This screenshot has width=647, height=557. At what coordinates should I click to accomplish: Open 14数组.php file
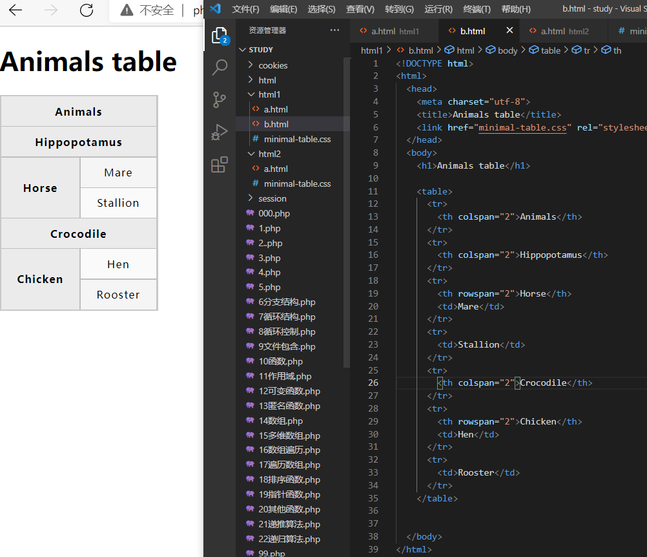[x=281, y=421]
